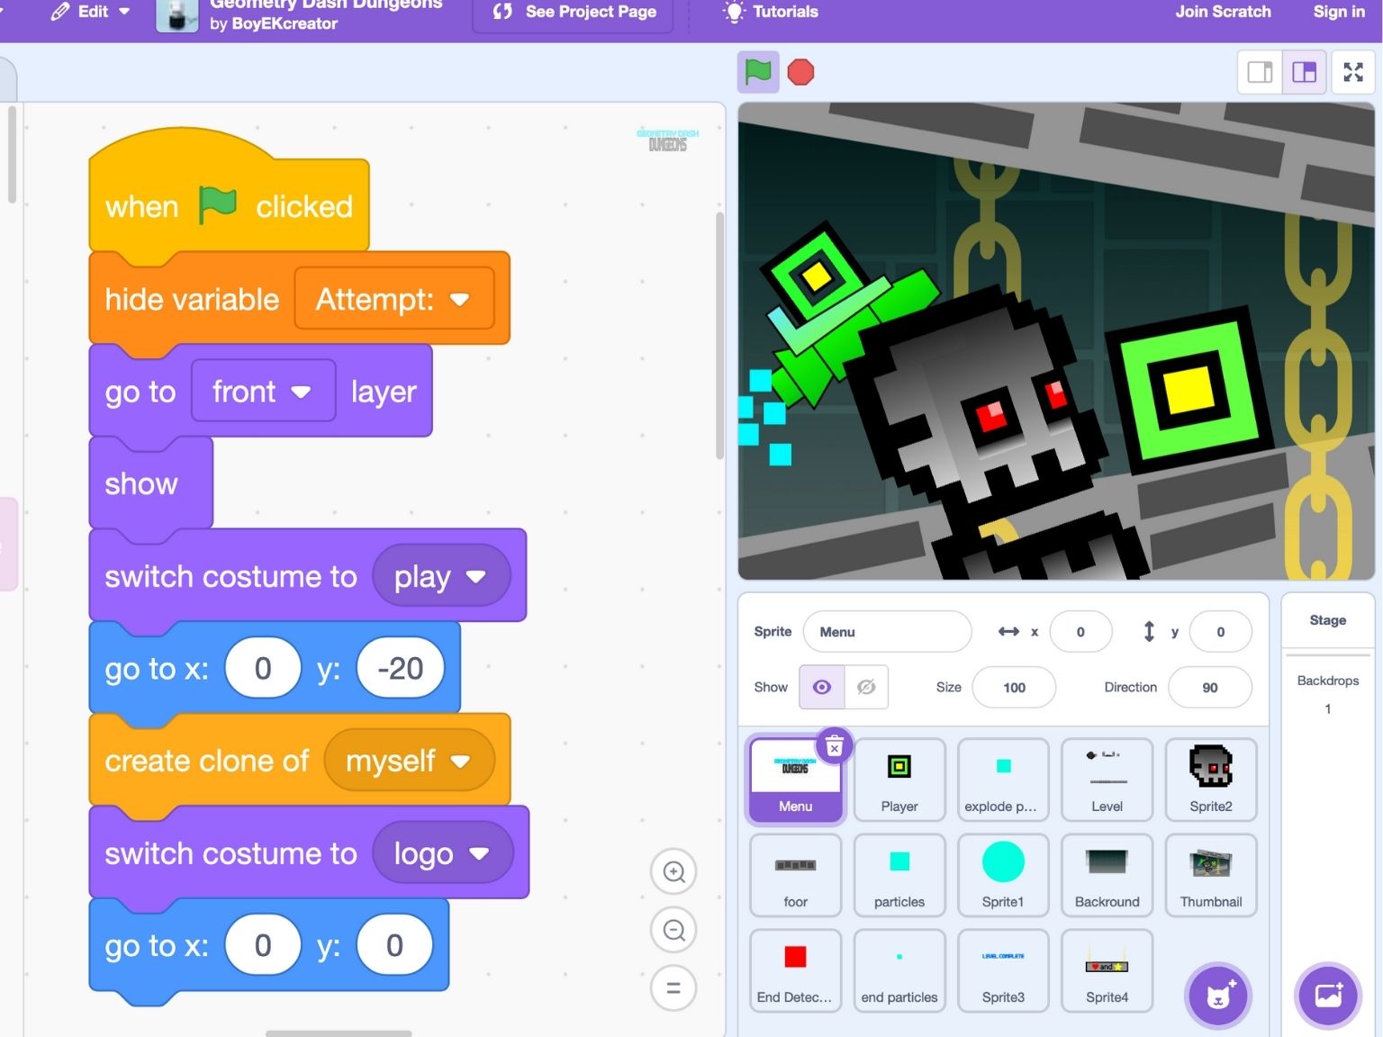Enter full screen stage mode

tap(1352, 72)
